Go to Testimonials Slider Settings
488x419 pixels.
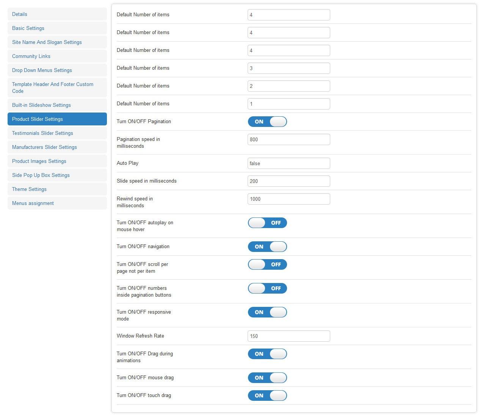[x=57, y=133]
